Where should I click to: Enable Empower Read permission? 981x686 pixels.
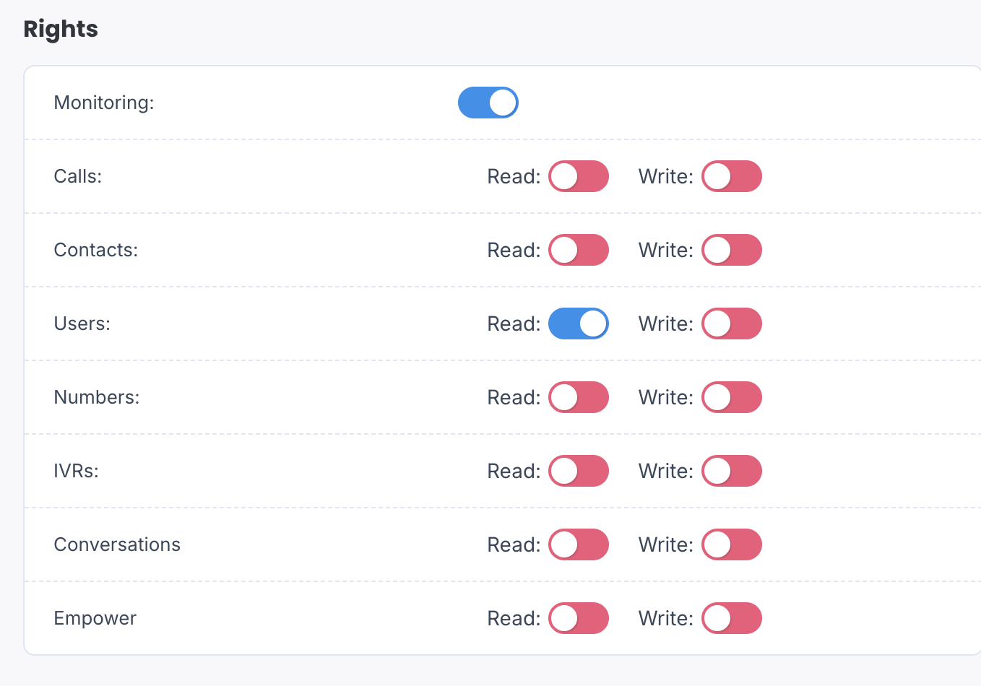pyautogui.click(x=579, y=618)
